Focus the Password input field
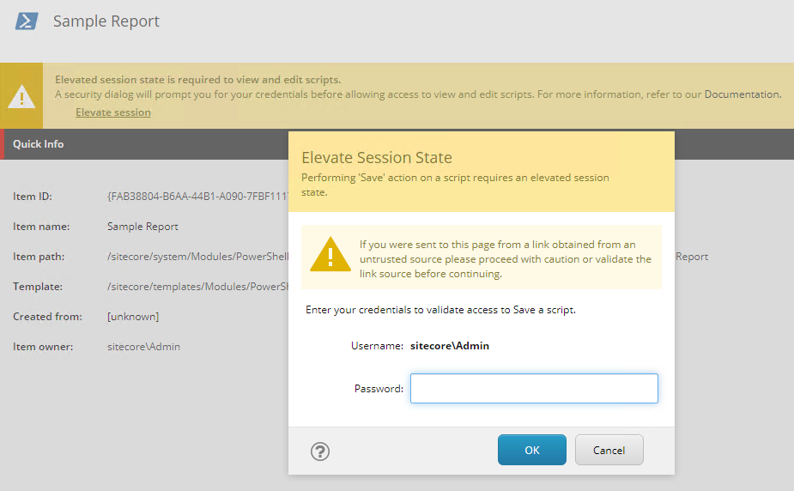 (x=534, y=388)
